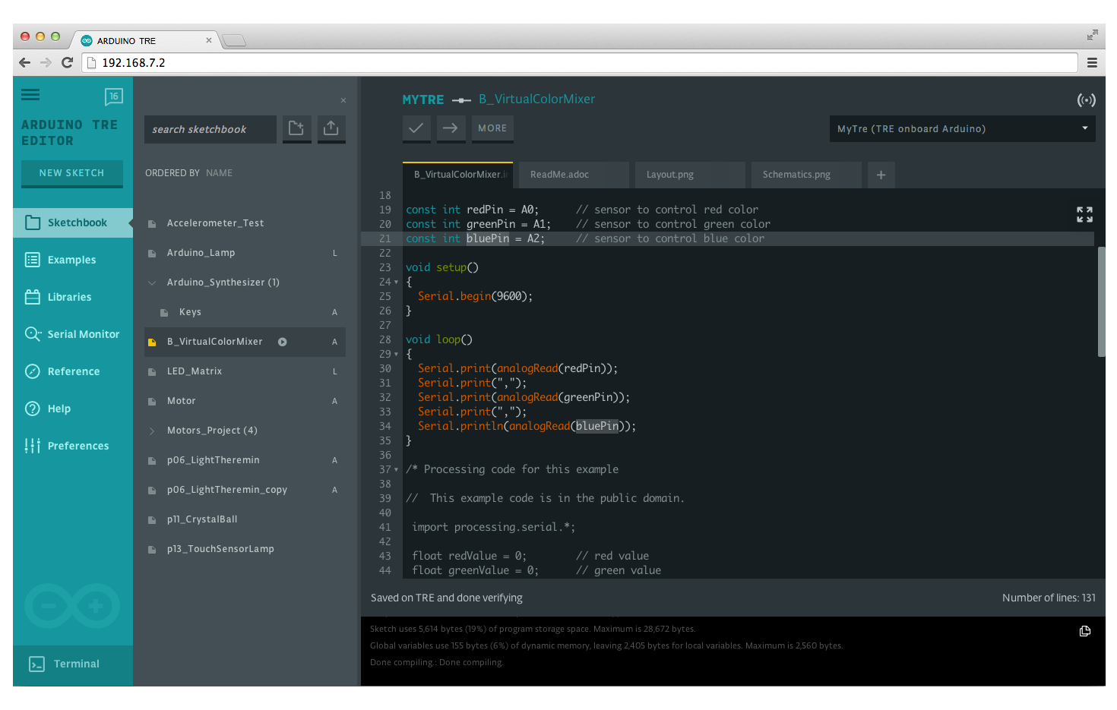
Task: Open the Terminal panel
Action: pyautogui.click(x=73, y=664)
